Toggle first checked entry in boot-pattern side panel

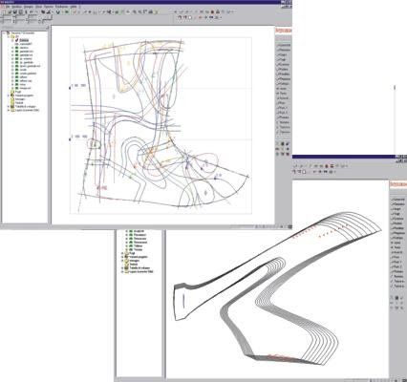283,45
